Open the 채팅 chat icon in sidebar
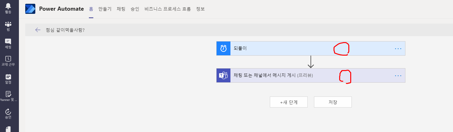 (8, 41)
